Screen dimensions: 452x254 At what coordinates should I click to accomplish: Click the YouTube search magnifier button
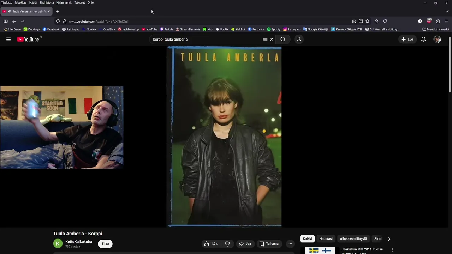[283, 39]
